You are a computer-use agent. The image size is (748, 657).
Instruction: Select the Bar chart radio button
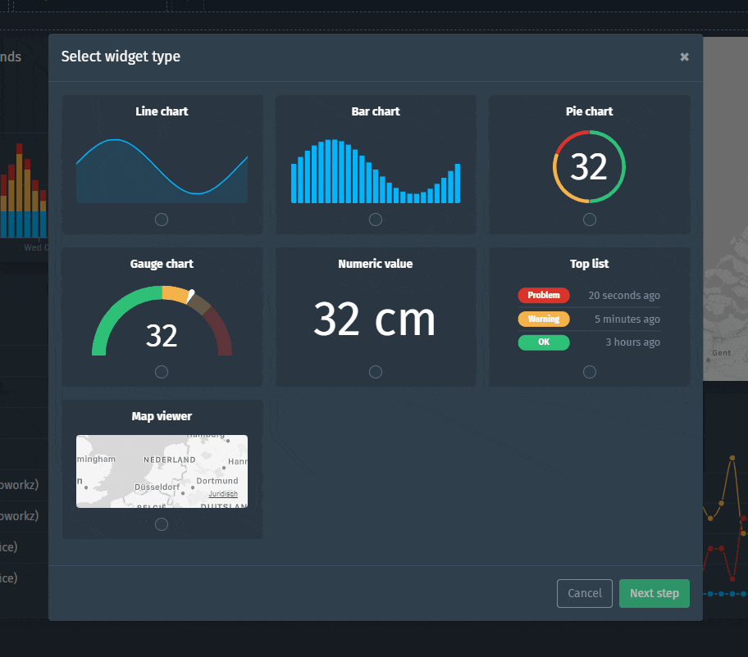(375, 219)
